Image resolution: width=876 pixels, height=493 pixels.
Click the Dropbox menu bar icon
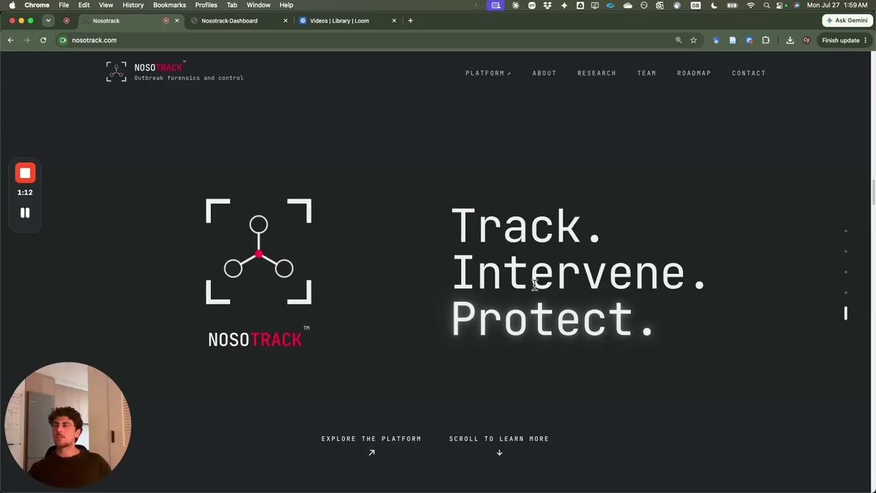coord(547,5)
